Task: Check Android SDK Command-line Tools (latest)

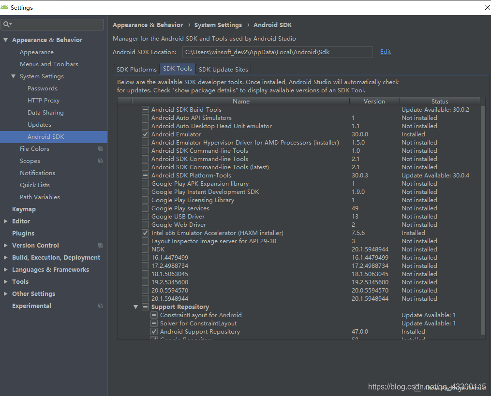Action: [145, 167]
